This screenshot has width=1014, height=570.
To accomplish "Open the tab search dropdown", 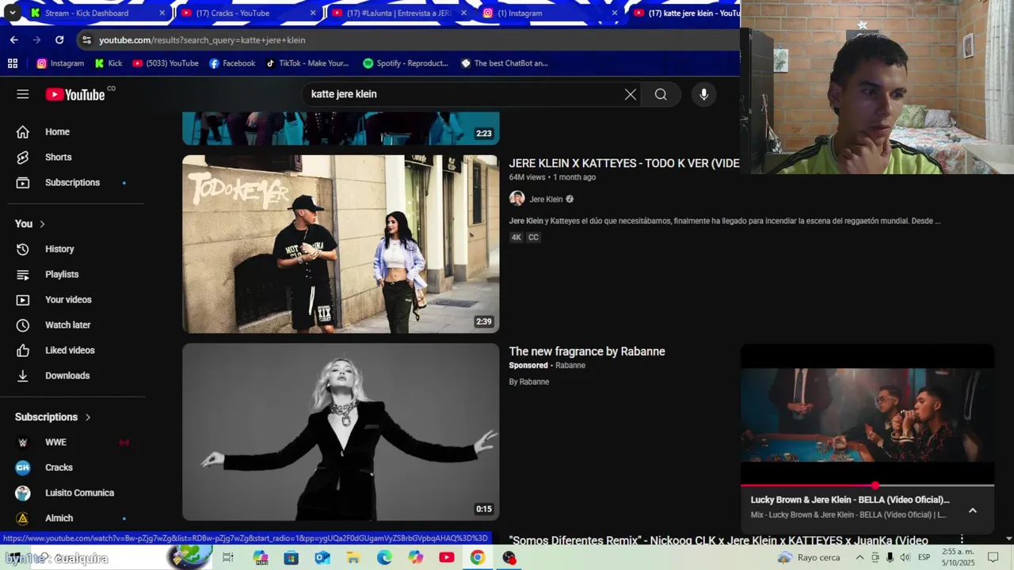I will 12,13.
